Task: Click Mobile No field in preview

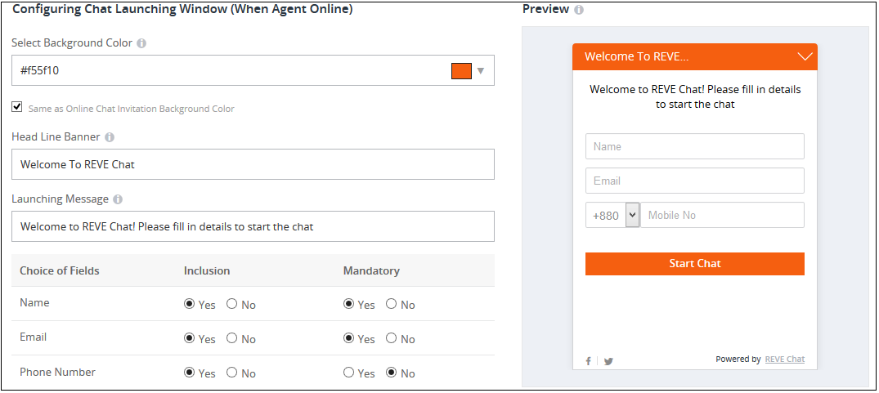Action: (x=723, y=215)
